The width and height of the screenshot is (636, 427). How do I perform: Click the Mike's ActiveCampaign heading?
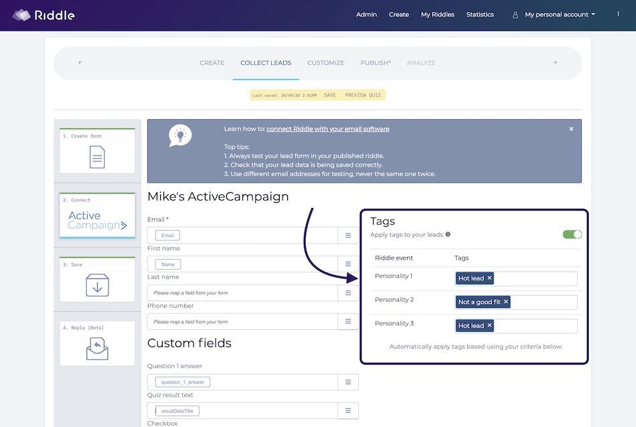(218, 196)
